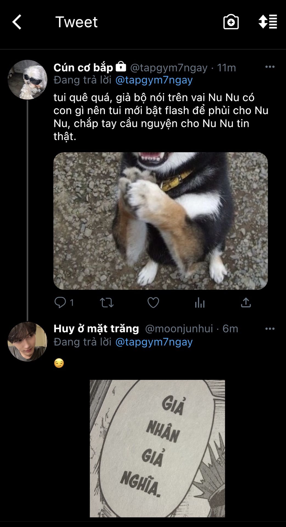286x527 pixels.
Task: Tap the Cún cơ bắp display name
Action: tap(83, 68)
